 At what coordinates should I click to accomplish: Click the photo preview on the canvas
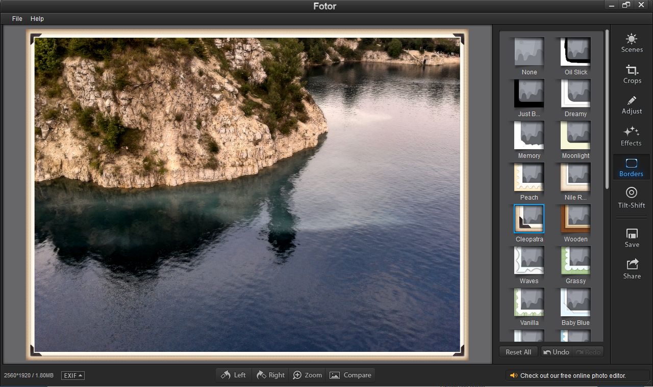coord(247,194)
